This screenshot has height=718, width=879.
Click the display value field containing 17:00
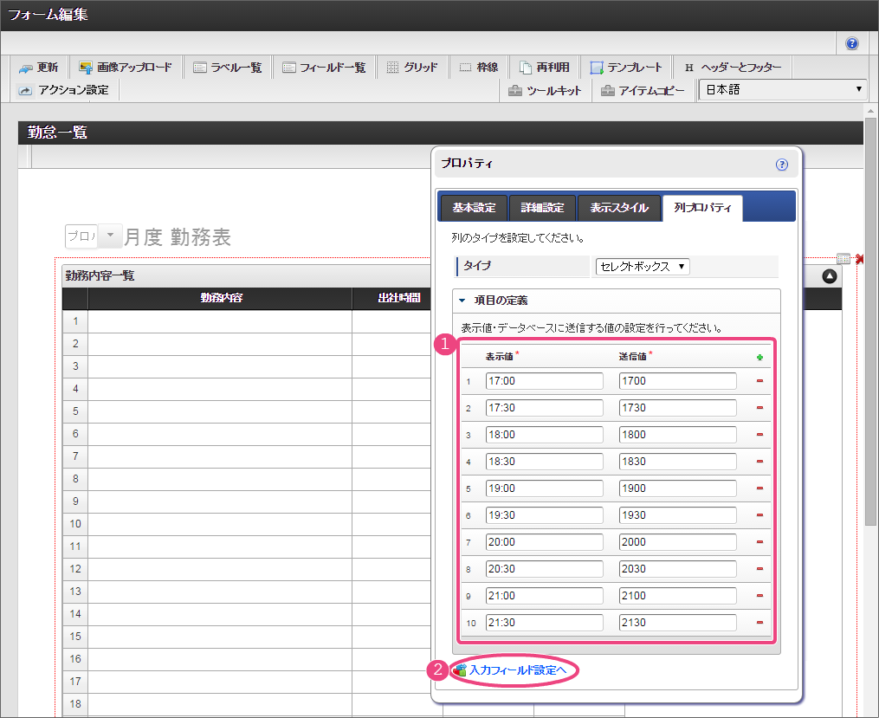(544, 381)
